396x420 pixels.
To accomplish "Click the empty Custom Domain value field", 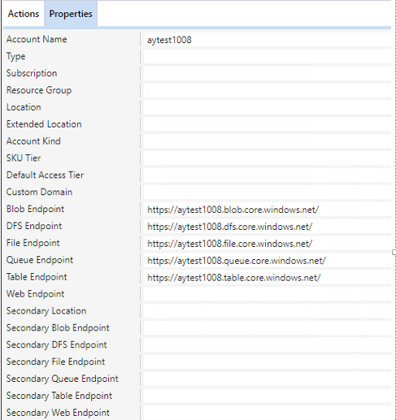I will pos(267,193).
